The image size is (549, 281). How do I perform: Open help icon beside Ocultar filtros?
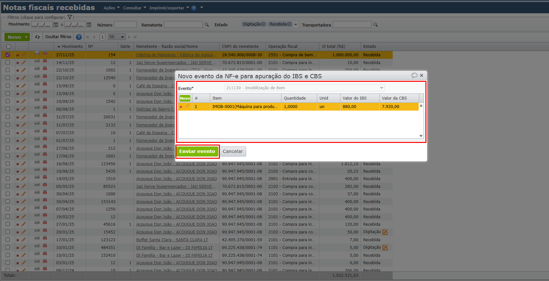pyautogui.click(x=78, y=37)
